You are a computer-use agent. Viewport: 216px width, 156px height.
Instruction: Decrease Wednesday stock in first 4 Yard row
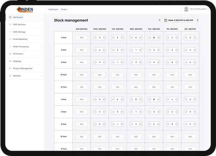point(132,38)
